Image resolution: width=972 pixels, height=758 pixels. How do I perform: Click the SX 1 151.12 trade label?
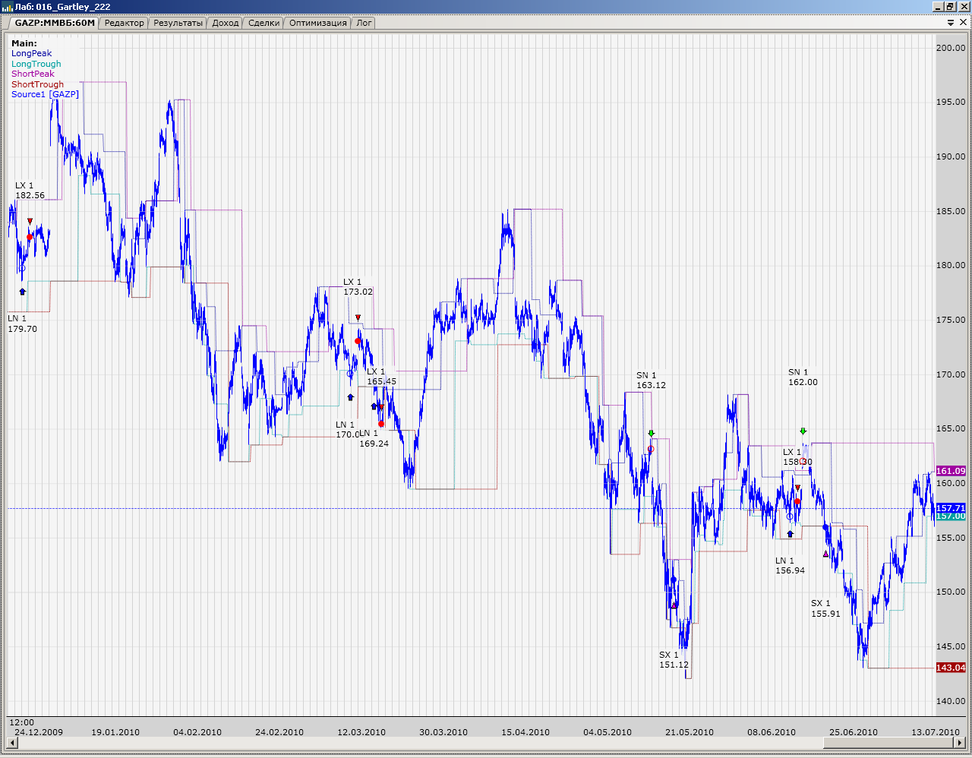coord(674,660)
